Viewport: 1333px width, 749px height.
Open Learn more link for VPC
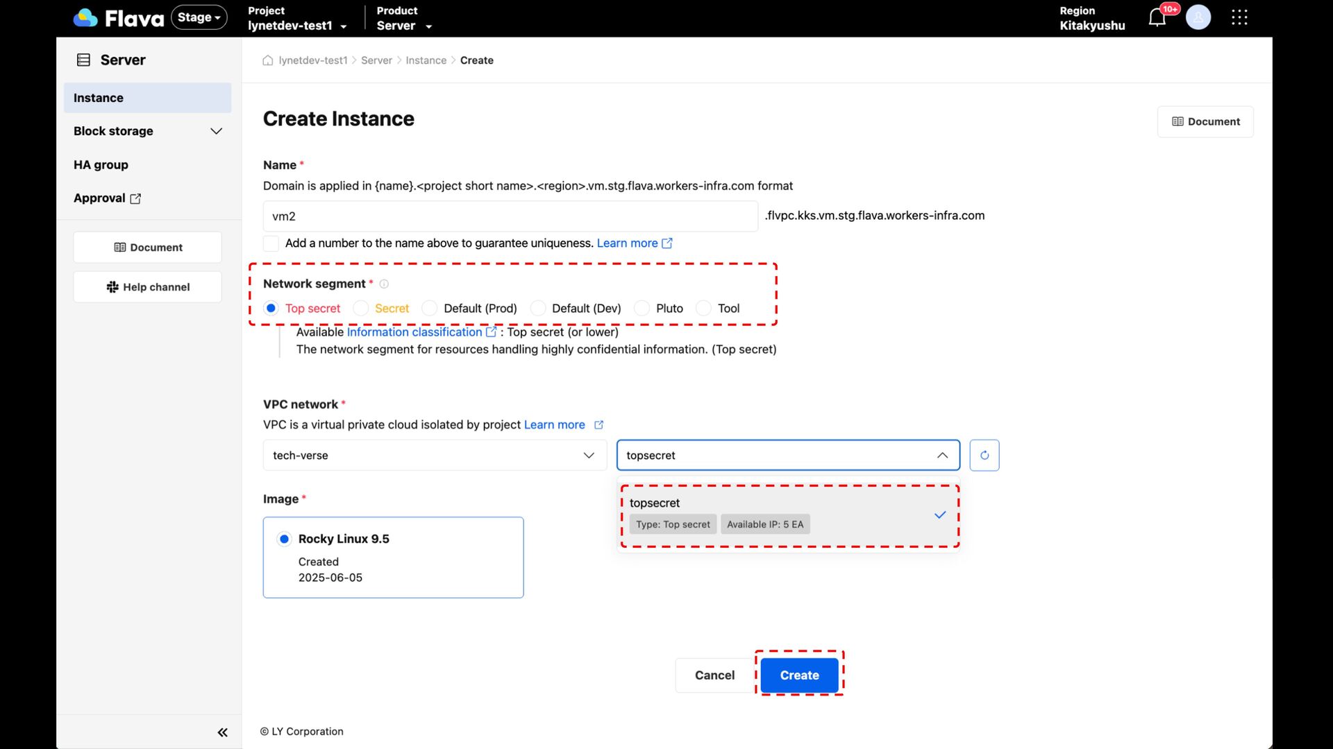[x=554, y=425]
